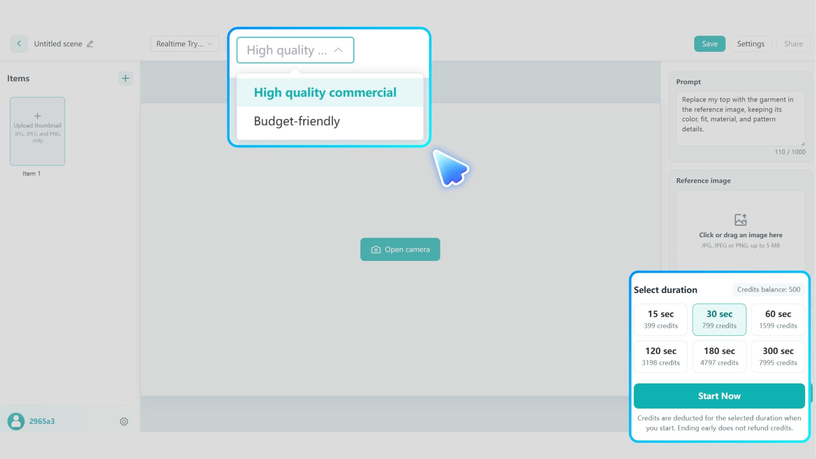
Task: Choose the 120 sec duration option
Action: tap(660, 356)
